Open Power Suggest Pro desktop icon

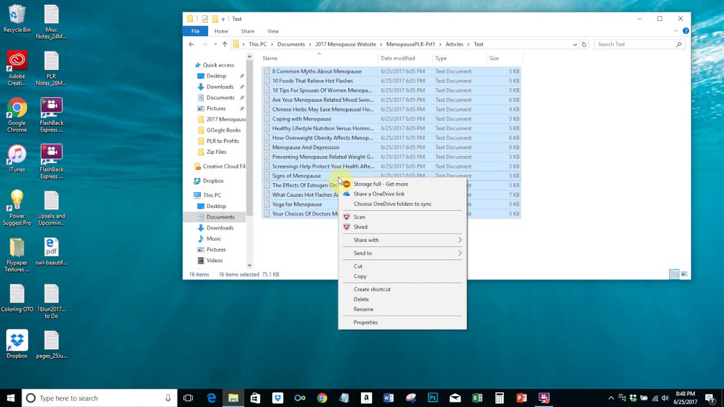pos(17,208)
